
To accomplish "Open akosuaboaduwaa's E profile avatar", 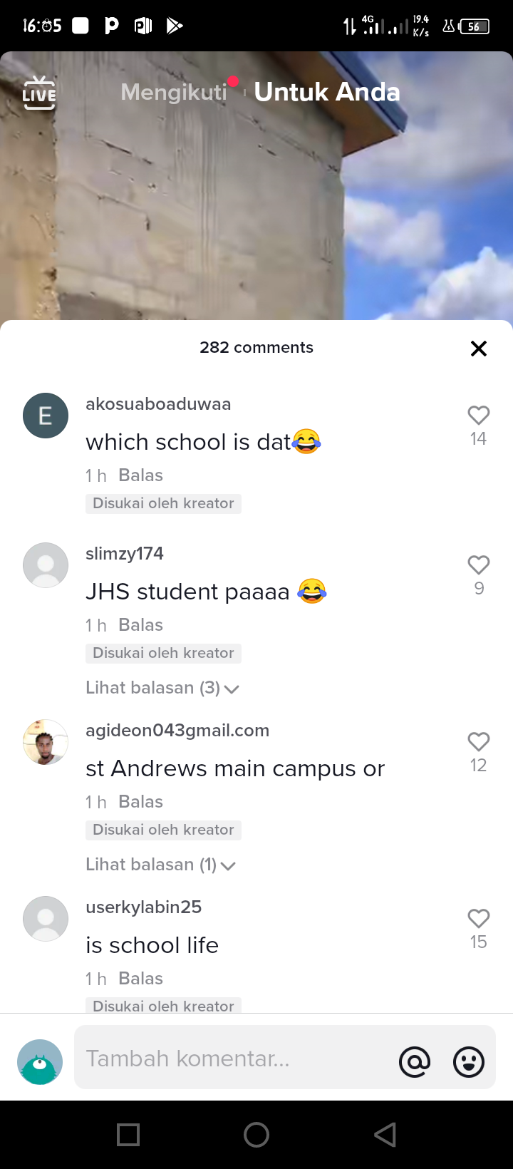I will (46, 416).
